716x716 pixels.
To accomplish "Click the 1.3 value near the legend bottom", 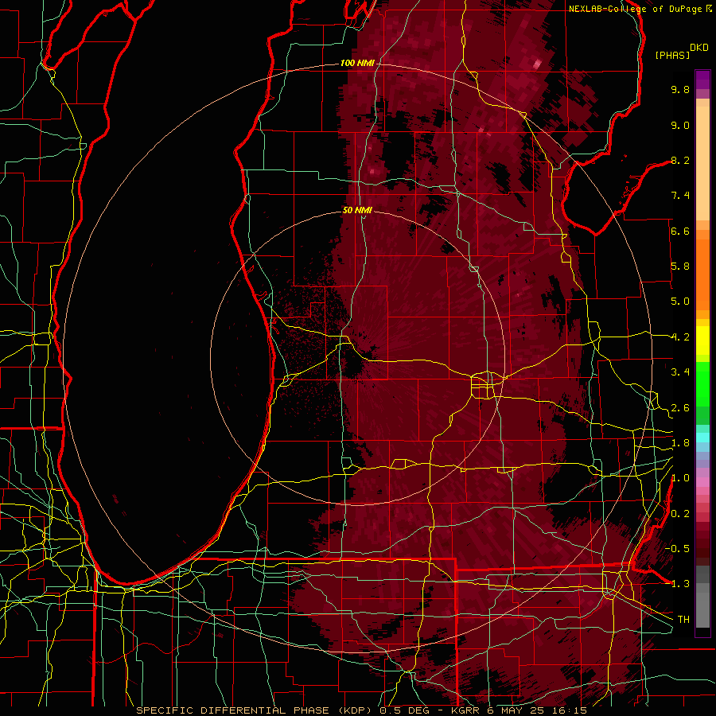I will coord(680,584).
